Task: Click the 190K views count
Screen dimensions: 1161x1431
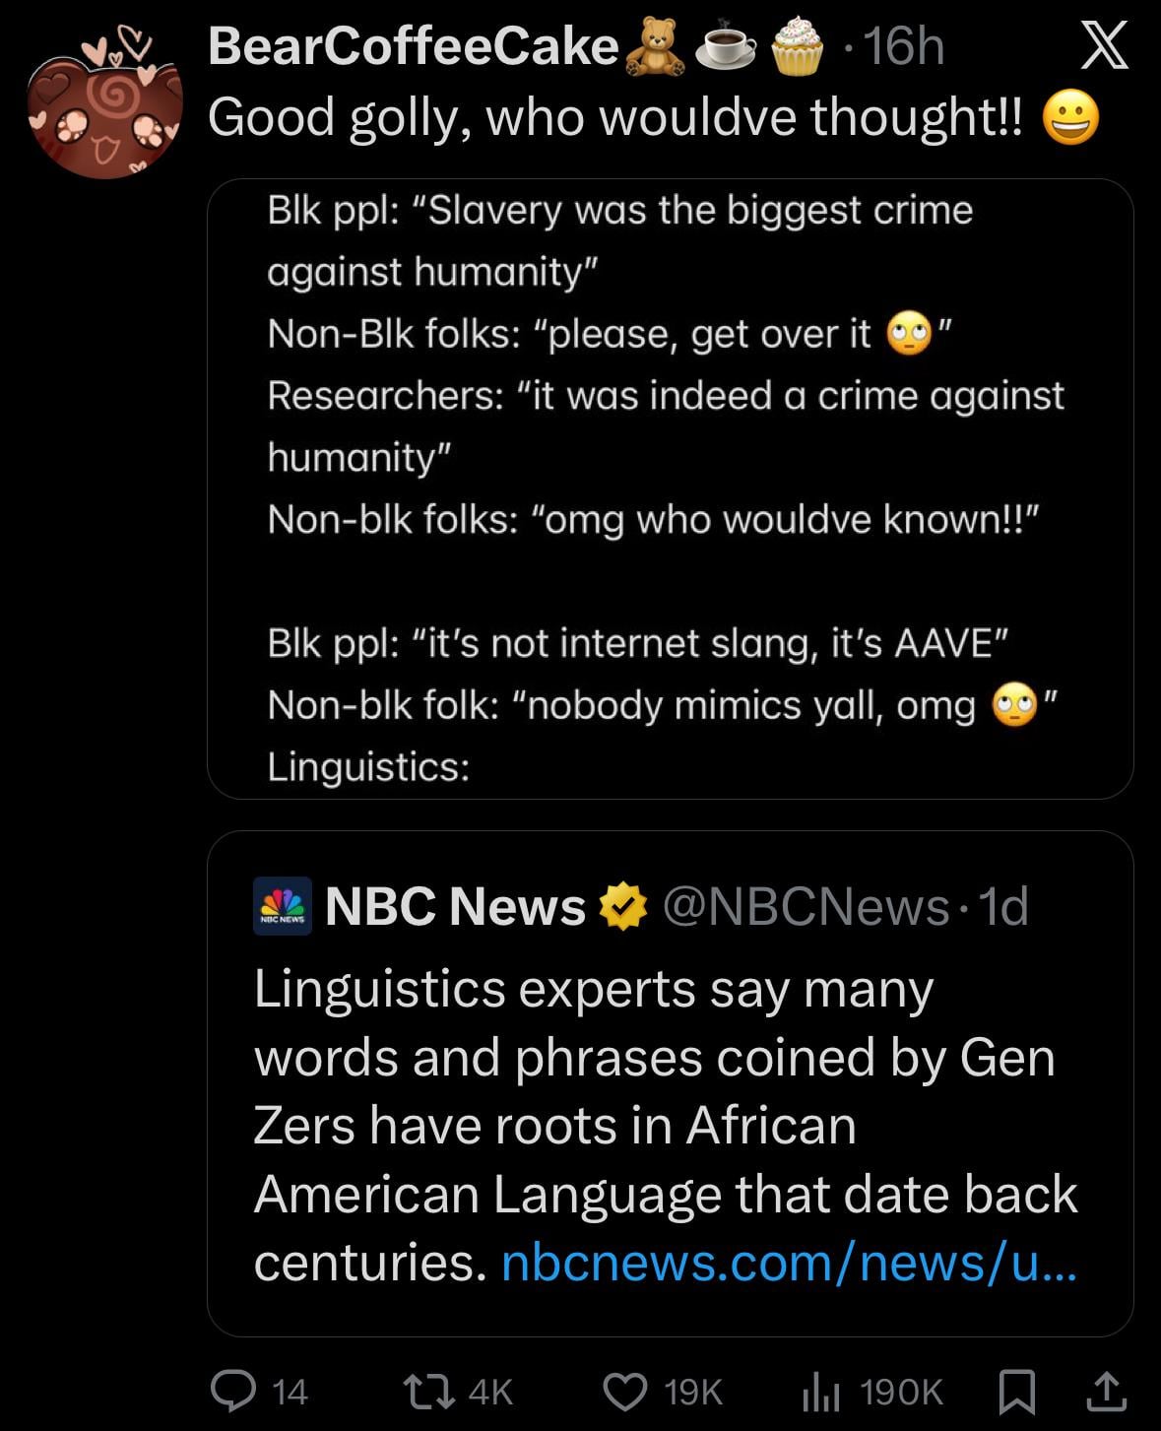Action: 901,1391
